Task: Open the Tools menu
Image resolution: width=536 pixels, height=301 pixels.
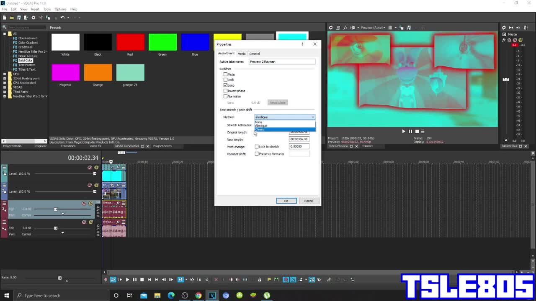Action: tap(47, 9)
